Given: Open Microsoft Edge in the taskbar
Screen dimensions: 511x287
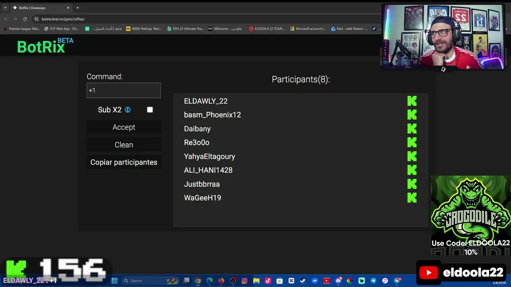Looking at the screenshot, I should click(x=209, y=281).
